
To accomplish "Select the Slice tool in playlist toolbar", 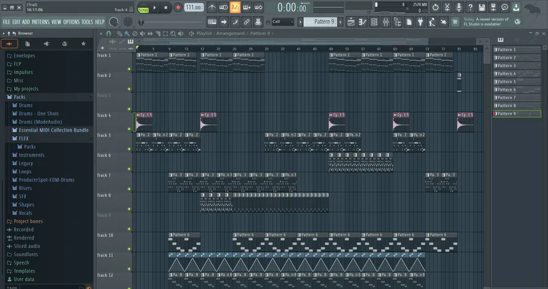I will [158, 34].
